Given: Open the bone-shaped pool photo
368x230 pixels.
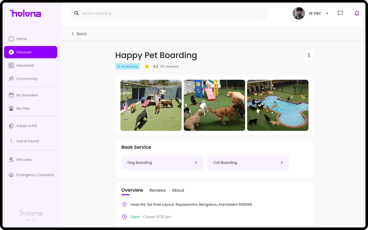Looking at the screenshot, I should 278,105.
